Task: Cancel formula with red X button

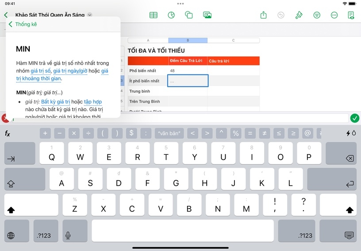Action: [x=5, y=118]
